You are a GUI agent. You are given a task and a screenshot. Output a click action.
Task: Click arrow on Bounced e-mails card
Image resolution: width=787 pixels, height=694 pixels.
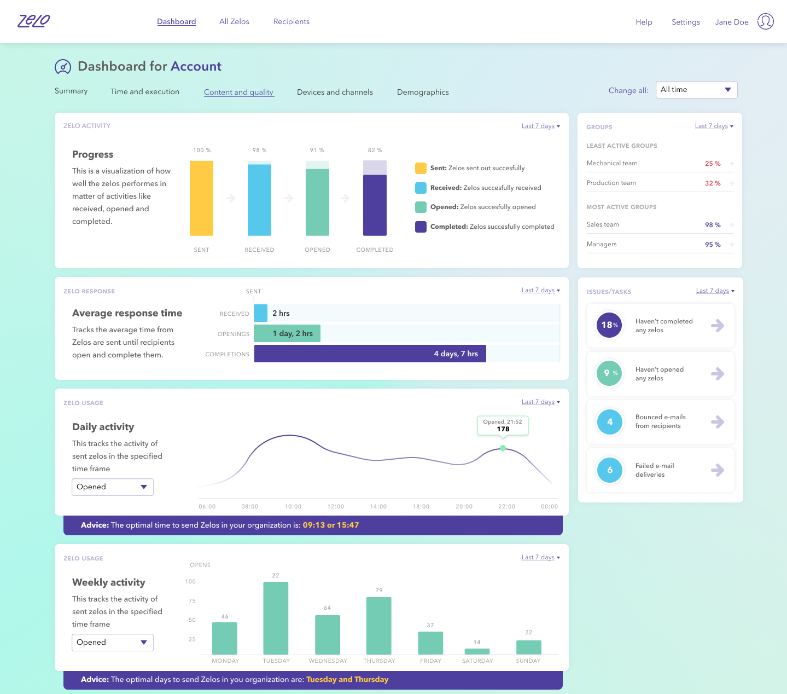pyautogui.click(x=718, y=422)
